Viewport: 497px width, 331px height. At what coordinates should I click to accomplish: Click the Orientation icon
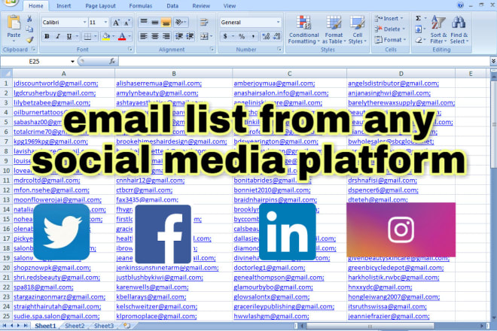[x=179, y=22]
